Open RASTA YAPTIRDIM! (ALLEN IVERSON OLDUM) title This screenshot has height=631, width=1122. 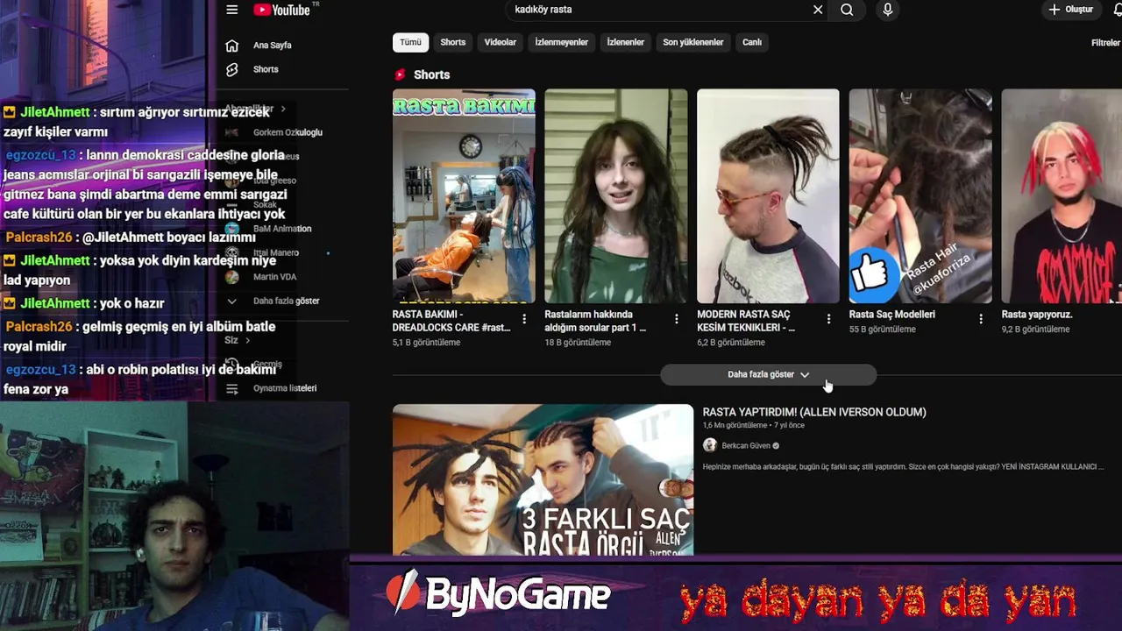(814, 412)
